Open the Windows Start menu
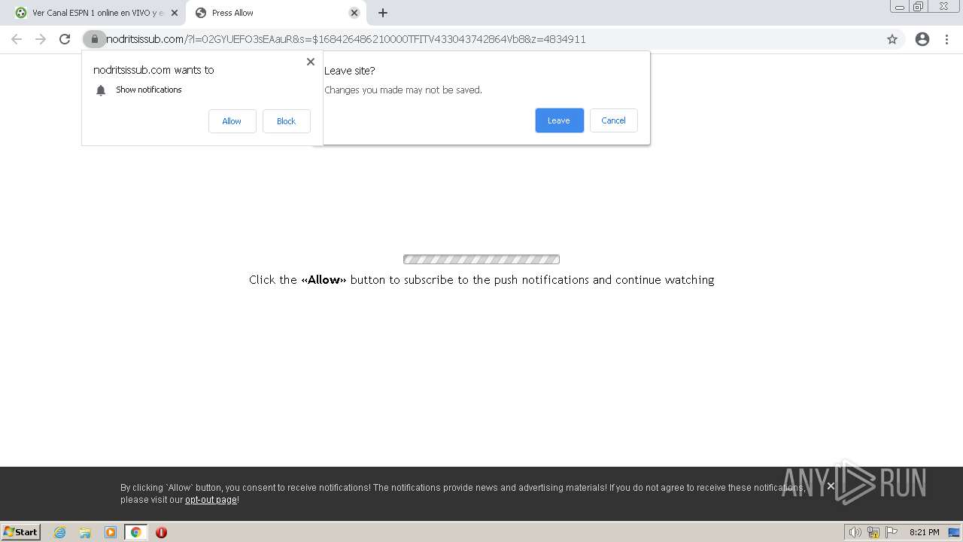Screen dimensions: 963x542 [21, 531]
